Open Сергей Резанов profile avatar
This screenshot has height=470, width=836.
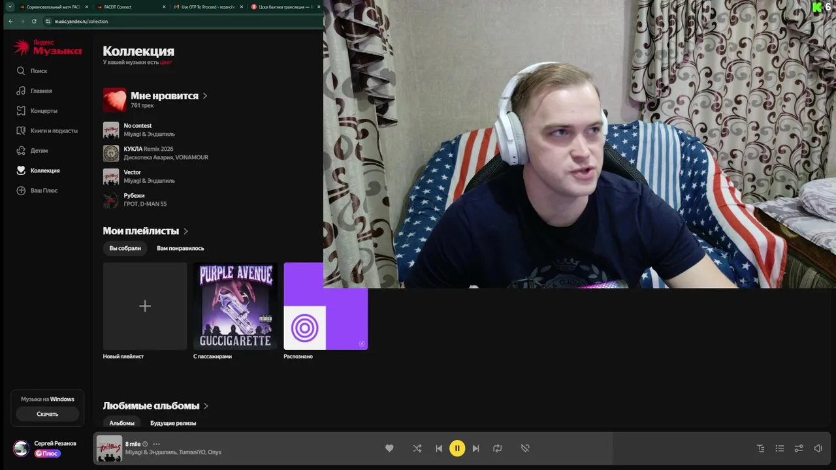[x=21, y=448]
